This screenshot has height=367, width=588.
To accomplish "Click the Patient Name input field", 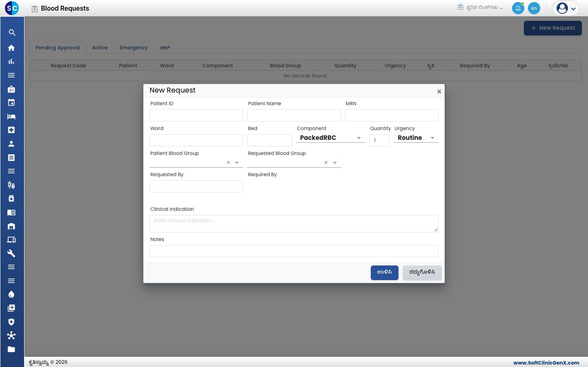I will pyautogui.click(x=294, y=115).
